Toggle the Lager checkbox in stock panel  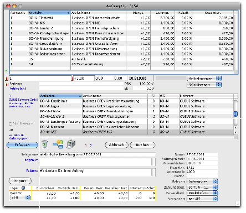click(x=23, y=188)
